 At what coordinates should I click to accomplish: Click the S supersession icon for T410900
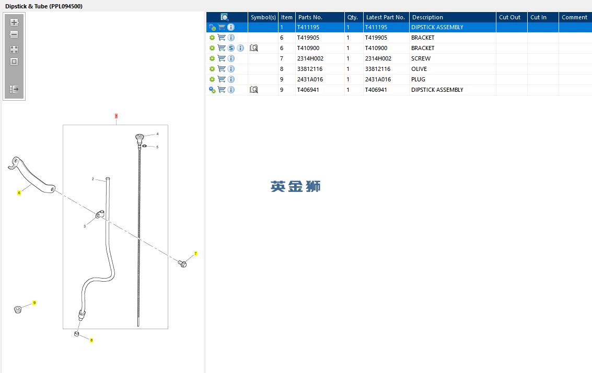[231, 48]
